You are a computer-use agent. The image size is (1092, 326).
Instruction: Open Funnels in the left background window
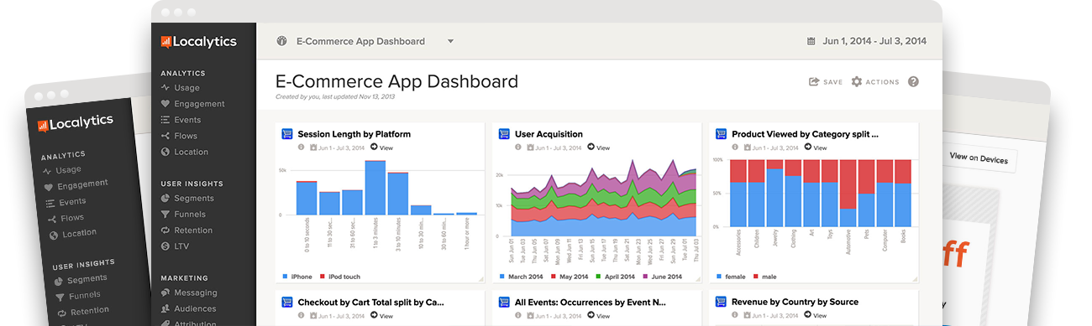[78, 296]
